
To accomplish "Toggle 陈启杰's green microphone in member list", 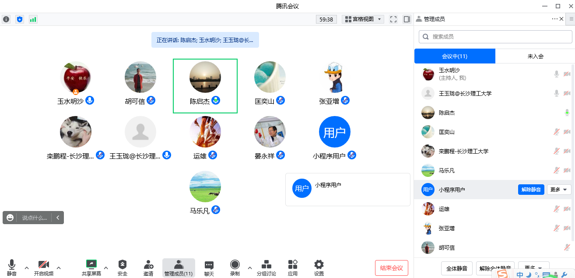I will coord(567,113).
